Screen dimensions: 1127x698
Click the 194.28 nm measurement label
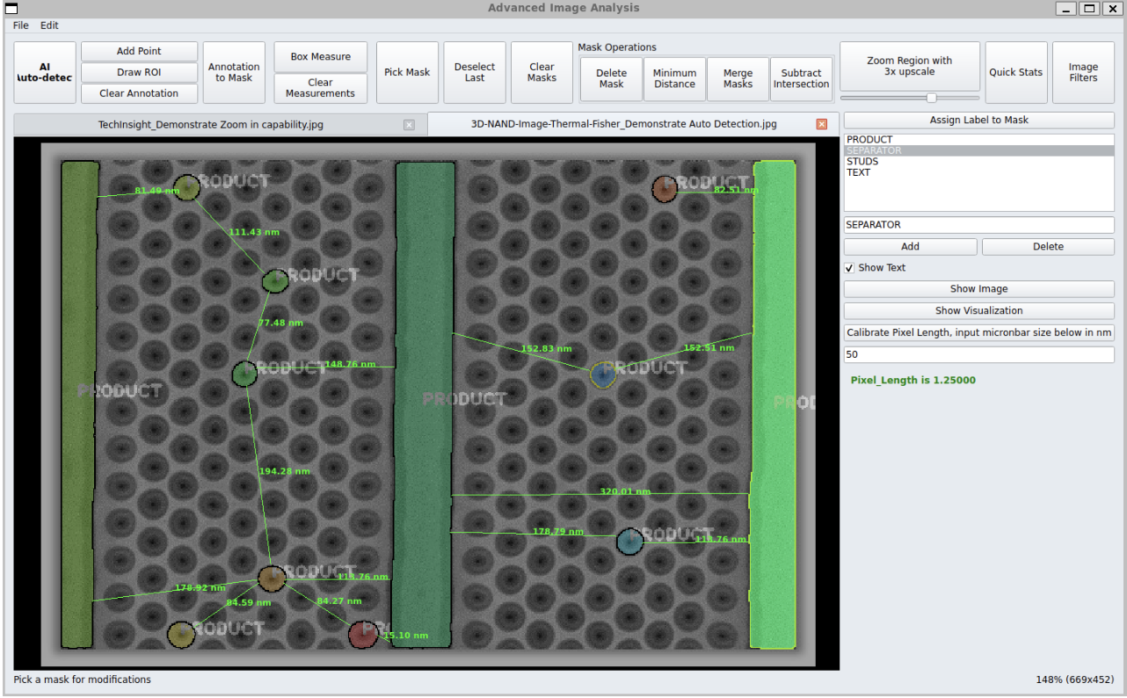[x=284, y=471]
